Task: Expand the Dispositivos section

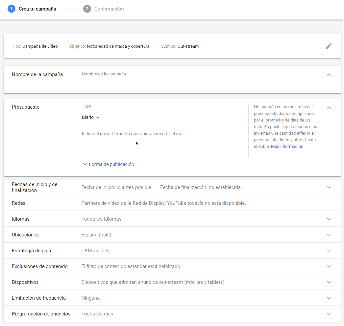Action: click(329, 282)
